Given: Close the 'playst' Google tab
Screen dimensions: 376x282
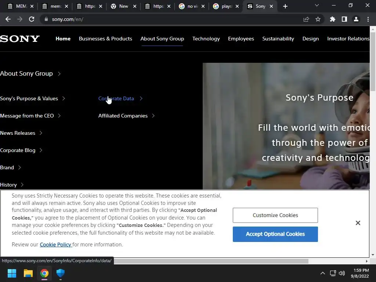Looking at the screenshot, I should pyautogui.click(x=237, y=6).
